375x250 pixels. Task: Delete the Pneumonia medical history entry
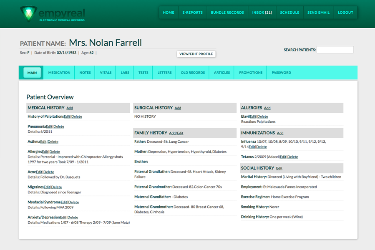click(58, 127)
